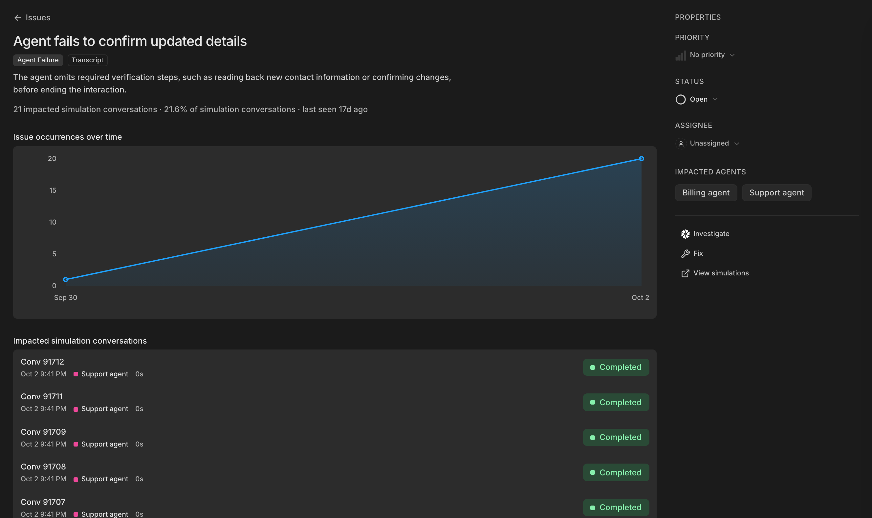
Task: Click Completed badge for Conv 91712
Action: tap(616, 367)
